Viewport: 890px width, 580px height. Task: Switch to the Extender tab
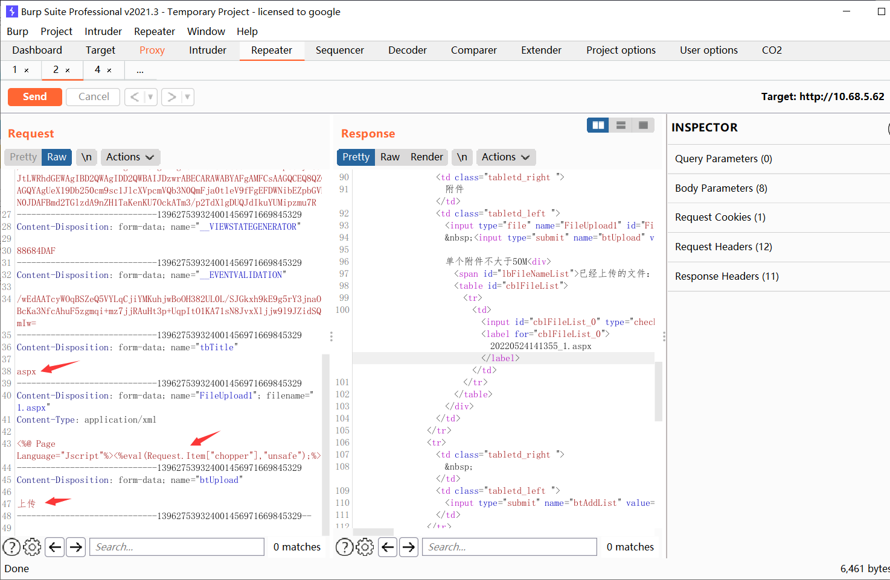point(542,50)
